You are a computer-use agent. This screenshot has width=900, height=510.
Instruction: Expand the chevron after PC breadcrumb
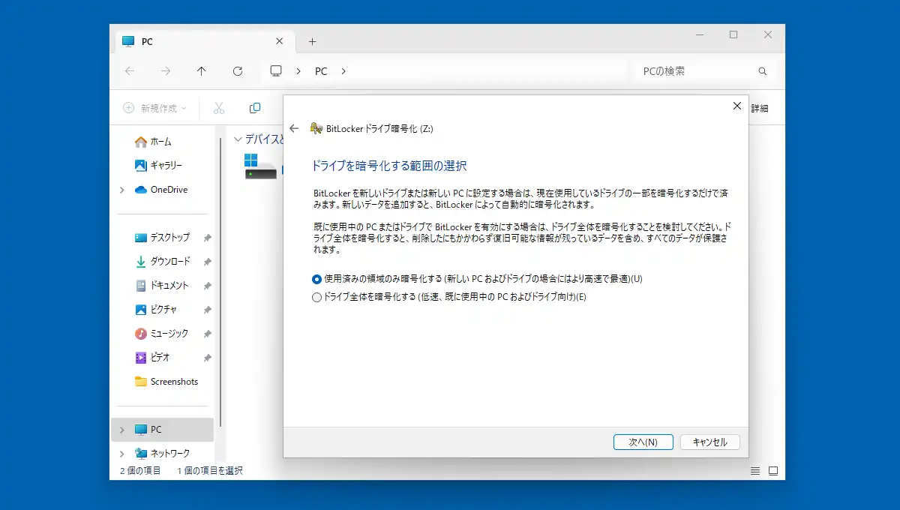pos(343,71)
